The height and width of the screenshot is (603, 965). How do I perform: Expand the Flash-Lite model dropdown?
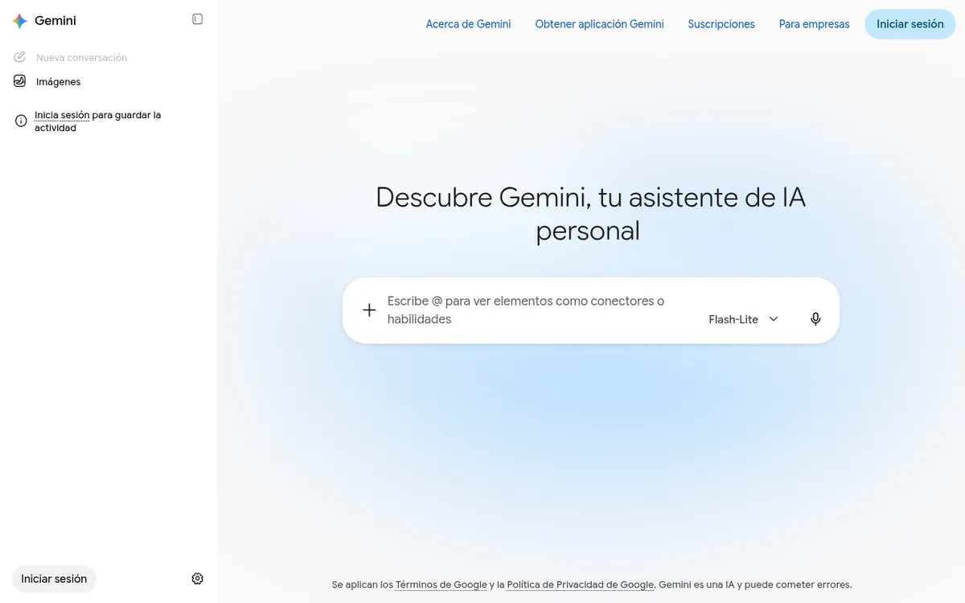click(744, 319)
